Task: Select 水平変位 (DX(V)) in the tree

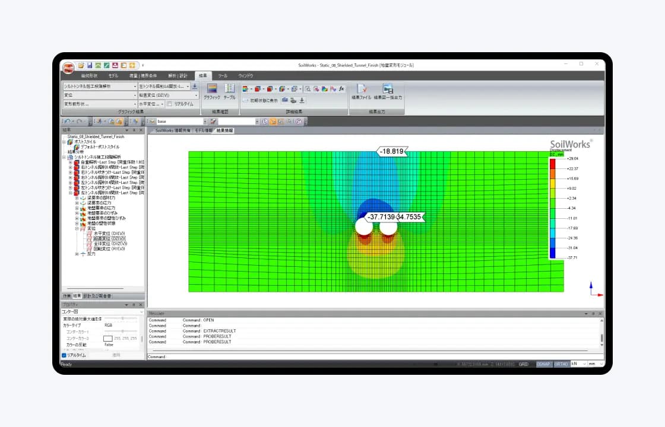Action: (x=109, y=234)
